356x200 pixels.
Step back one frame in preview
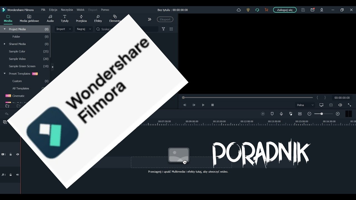(x=185, y=105)
